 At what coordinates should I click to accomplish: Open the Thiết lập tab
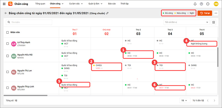(124, 4)
